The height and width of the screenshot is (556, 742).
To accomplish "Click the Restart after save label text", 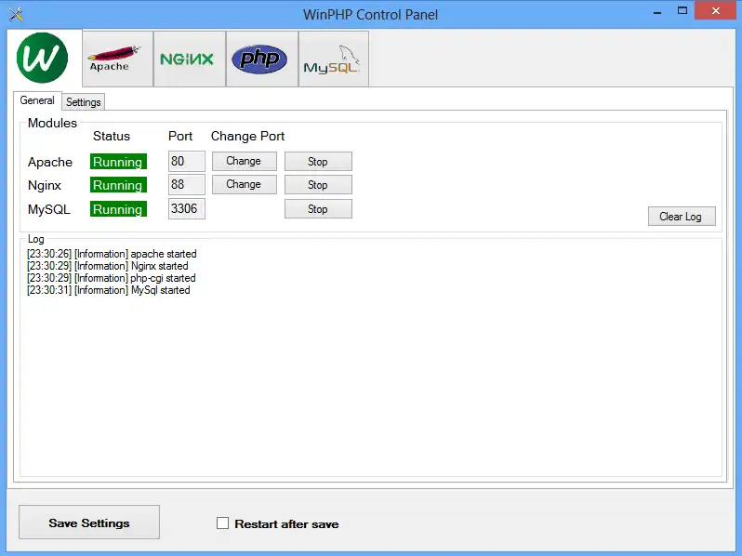I will pyautogui.click(x=286, y=523).
